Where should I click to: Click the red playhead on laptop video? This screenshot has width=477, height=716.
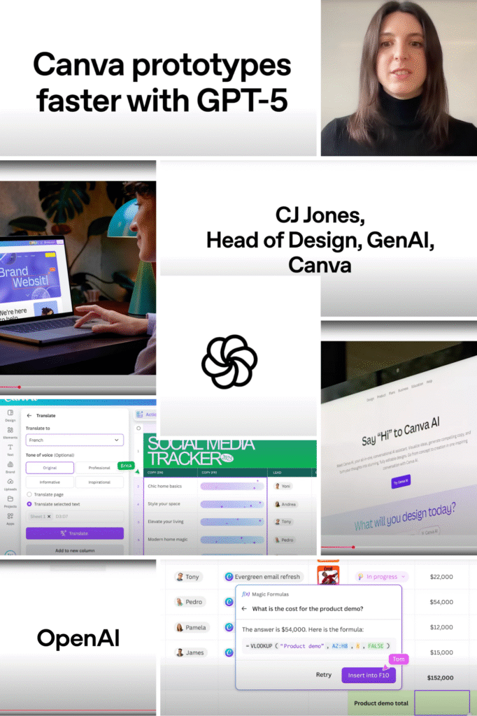[x=19, y=387]
